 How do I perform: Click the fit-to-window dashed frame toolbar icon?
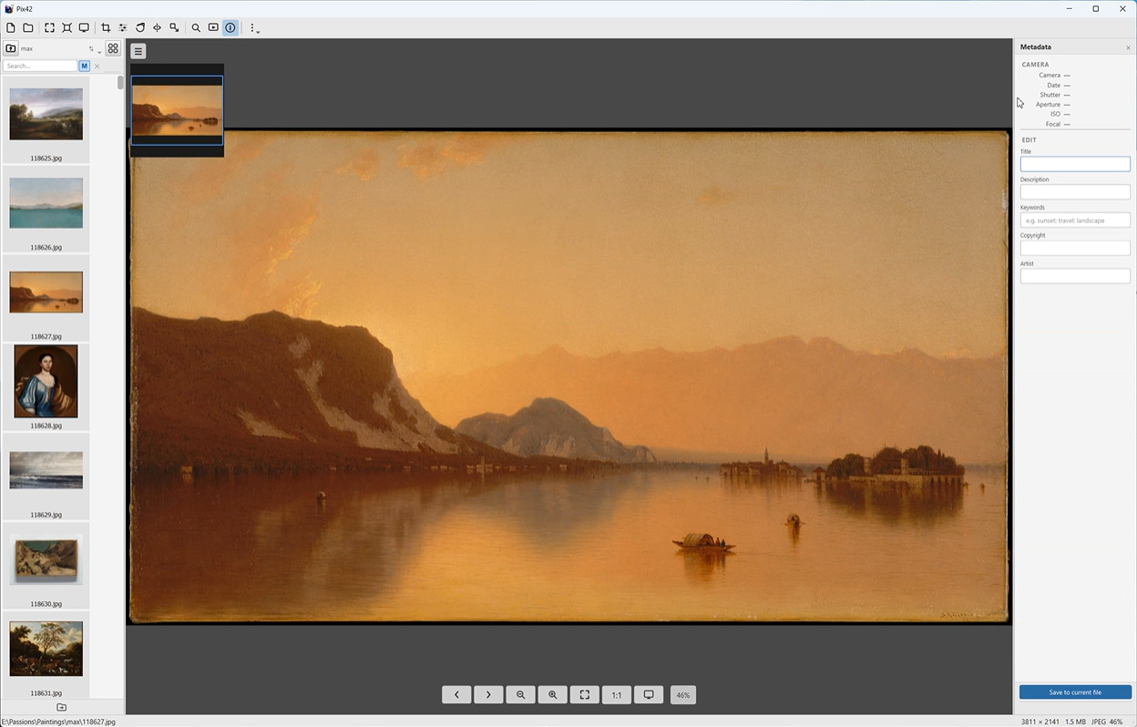point(49,28)
